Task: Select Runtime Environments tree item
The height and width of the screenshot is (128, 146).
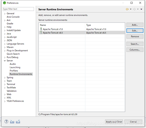Action: tap(21, 74)
